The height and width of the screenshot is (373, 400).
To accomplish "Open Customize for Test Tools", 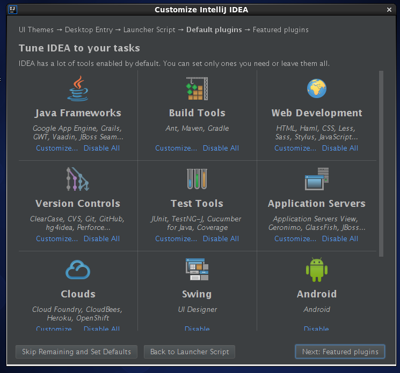I will [x=176, y=239].
